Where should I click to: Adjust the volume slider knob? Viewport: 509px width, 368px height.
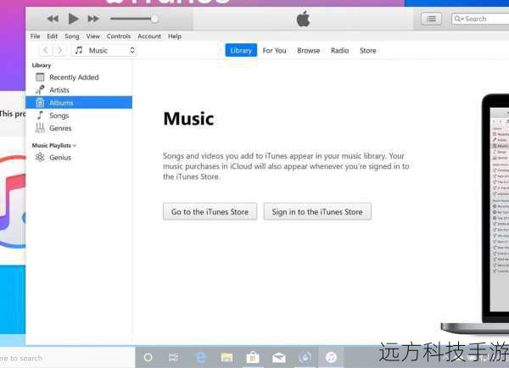pyautogui.click(x=154, y=19)
